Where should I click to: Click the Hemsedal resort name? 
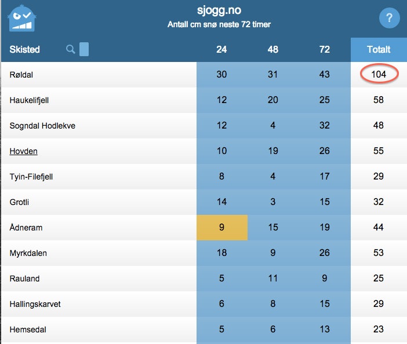point(28,330)
